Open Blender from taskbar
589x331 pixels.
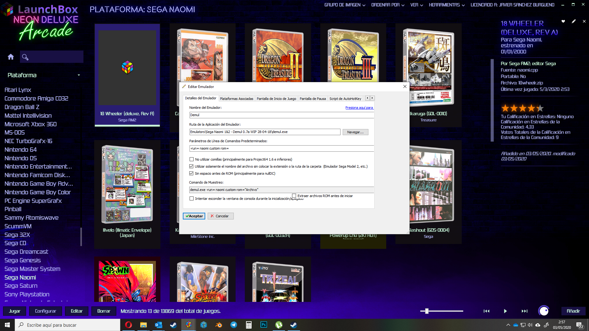tap(219, 325)
